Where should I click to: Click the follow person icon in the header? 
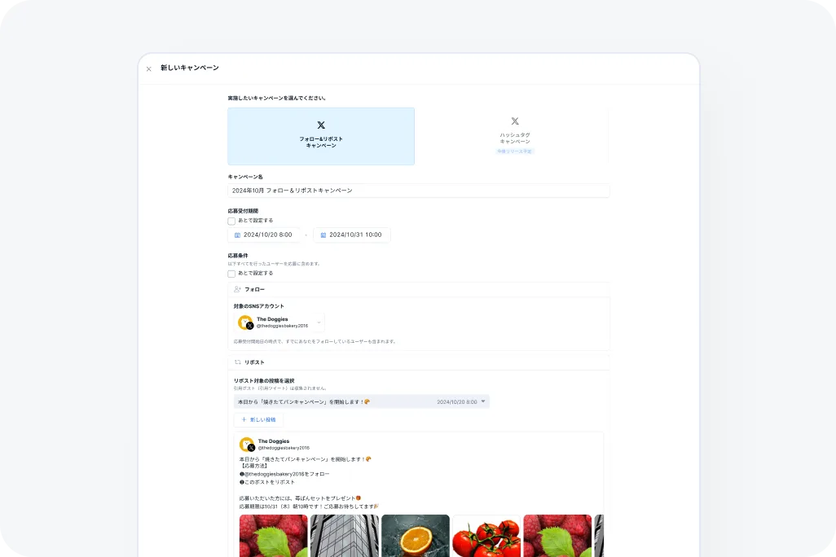(237, 289)
